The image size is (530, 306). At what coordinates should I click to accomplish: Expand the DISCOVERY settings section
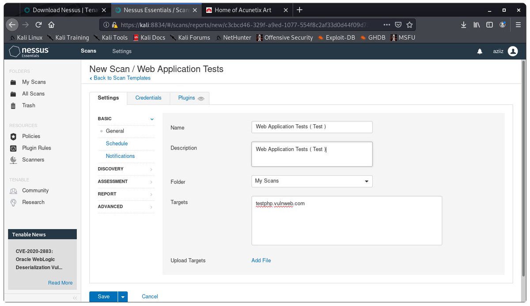[126, 169]
